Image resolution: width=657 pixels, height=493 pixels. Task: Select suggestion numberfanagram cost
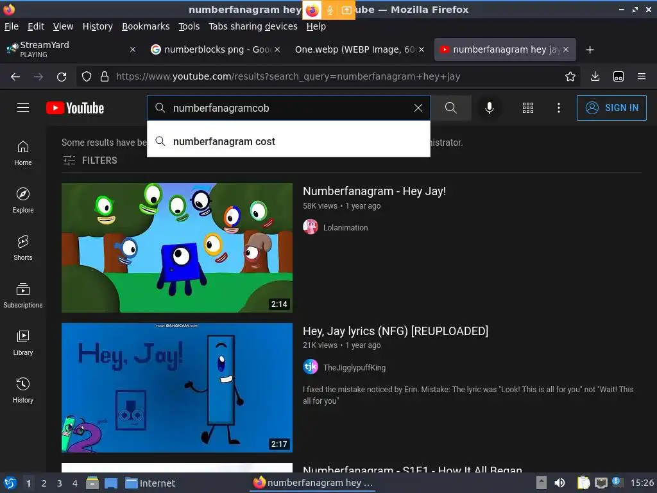click(x=288, y=141)
